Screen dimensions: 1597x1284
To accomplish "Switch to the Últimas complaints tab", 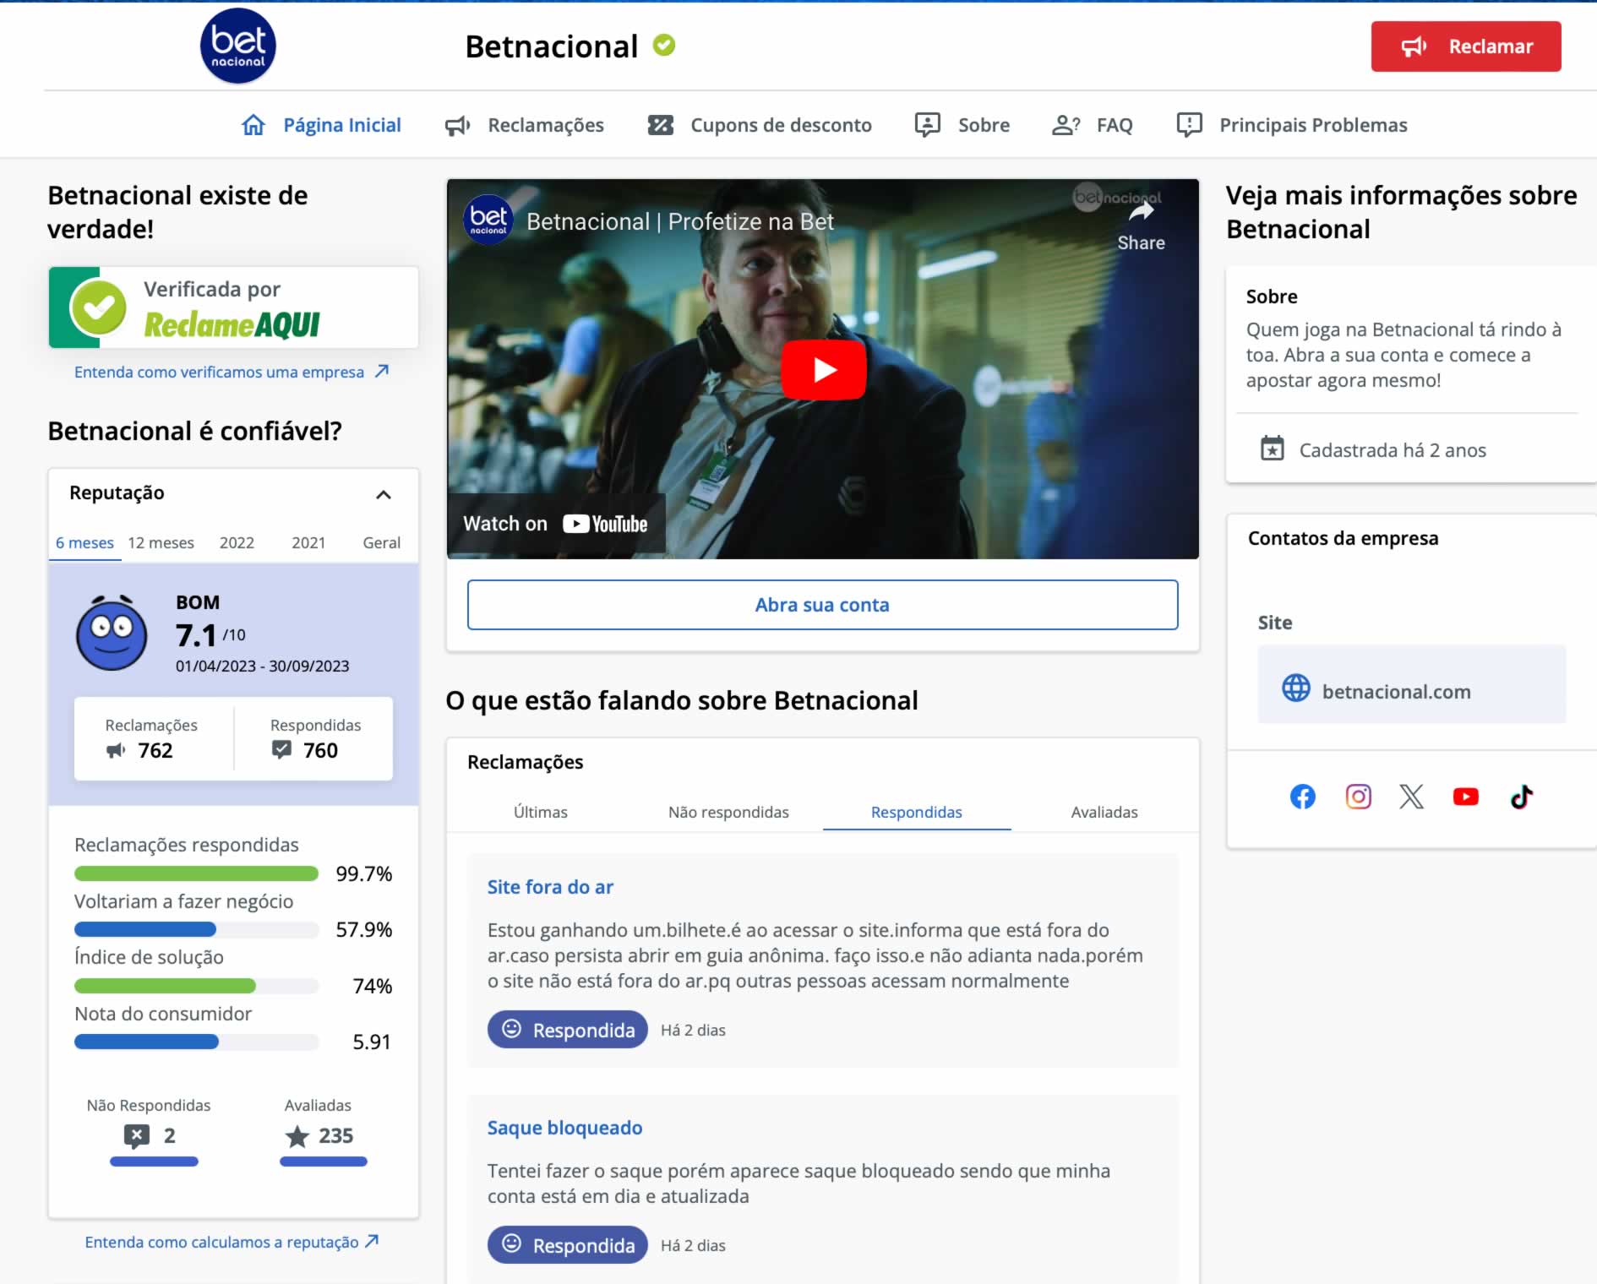I will (x=541, y=812).
